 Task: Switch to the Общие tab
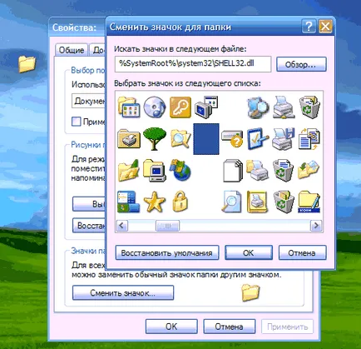[x=72, y=50]
